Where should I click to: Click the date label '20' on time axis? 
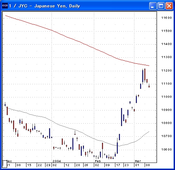click(x=78, y=165)
